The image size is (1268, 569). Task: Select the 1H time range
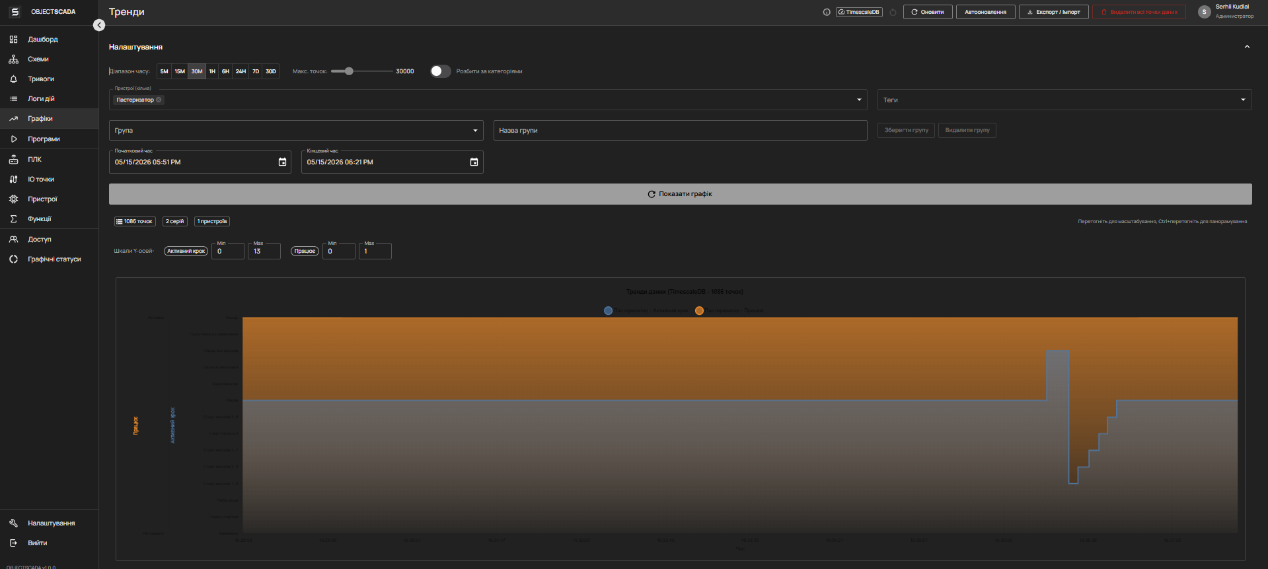coord(212,71)
